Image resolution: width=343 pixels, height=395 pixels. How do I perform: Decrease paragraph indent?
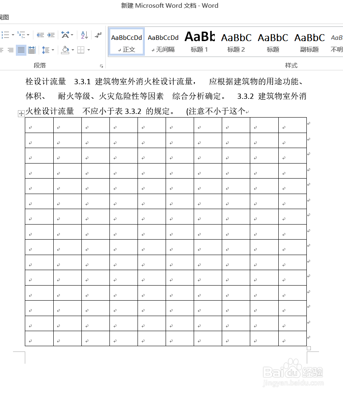(40, 35)
